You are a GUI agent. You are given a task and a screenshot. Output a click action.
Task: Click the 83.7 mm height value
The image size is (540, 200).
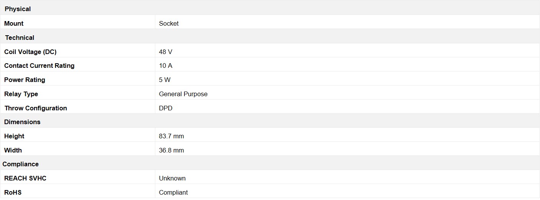171,136
